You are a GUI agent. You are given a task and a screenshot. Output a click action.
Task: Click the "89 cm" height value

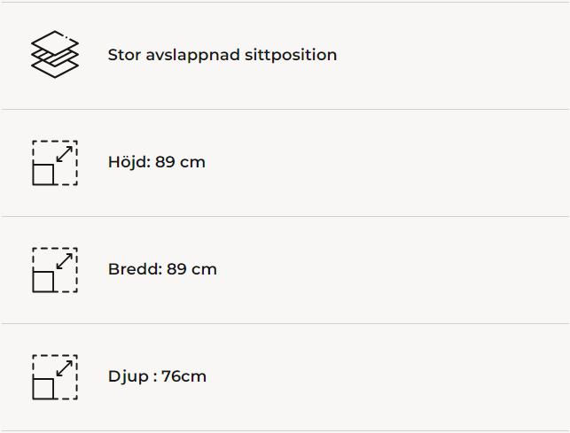180,163
